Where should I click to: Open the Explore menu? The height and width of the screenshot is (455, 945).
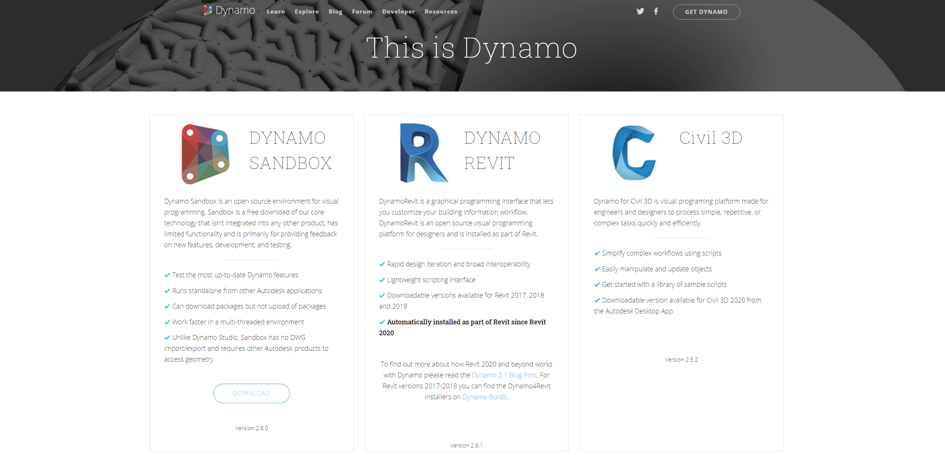coord(306,12)
